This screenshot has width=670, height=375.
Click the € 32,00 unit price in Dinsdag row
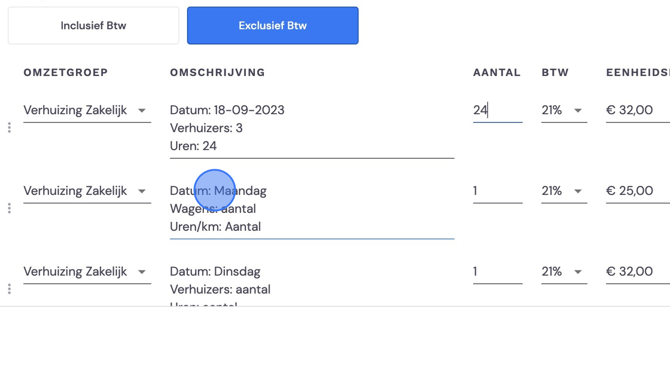(638, 272)
